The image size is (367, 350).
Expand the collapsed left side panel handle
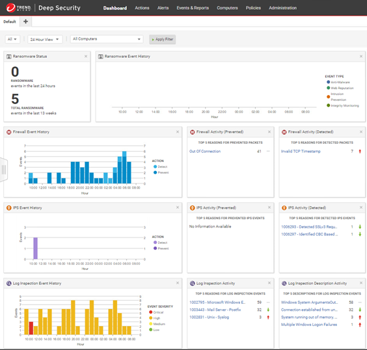tap(4, 170)
